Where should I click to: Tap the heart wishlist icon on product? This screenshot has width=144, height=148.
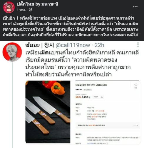136,85
